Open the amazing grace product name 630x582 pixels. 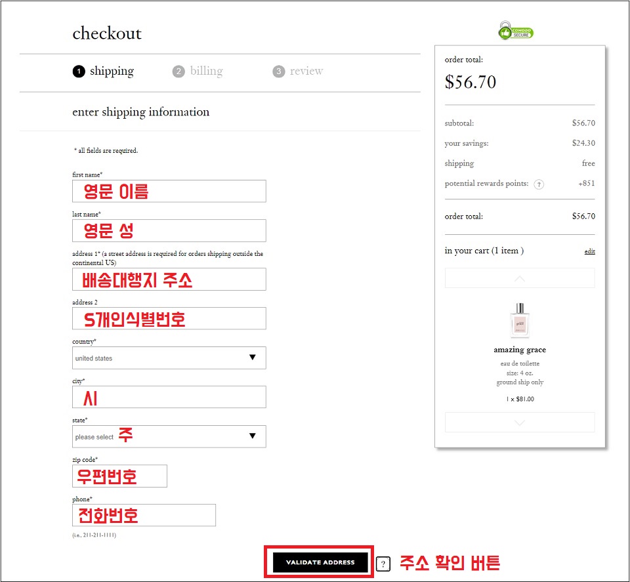pyautogui.click(x=520, y=350)
